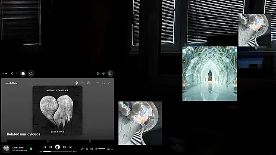Open the user profile avatar
276x155 pixels.
tap(110, 74)
